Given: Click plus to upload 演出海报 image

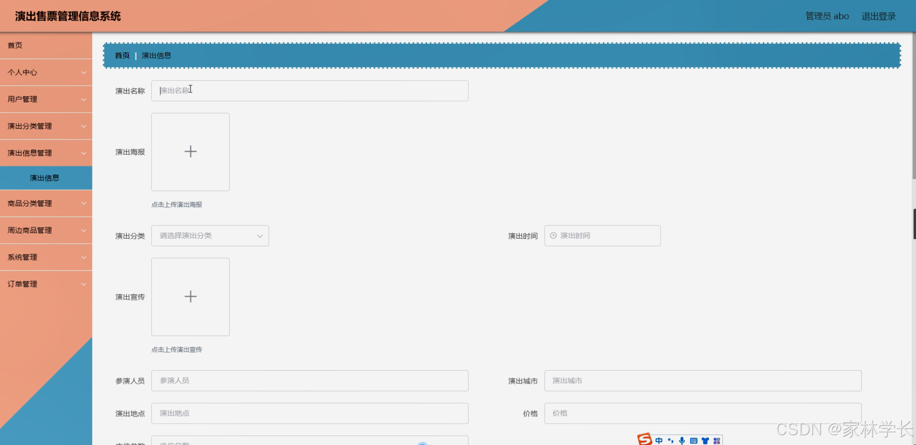Looking at the screenshot, I should pyautogui.click(x=190, y=152).
